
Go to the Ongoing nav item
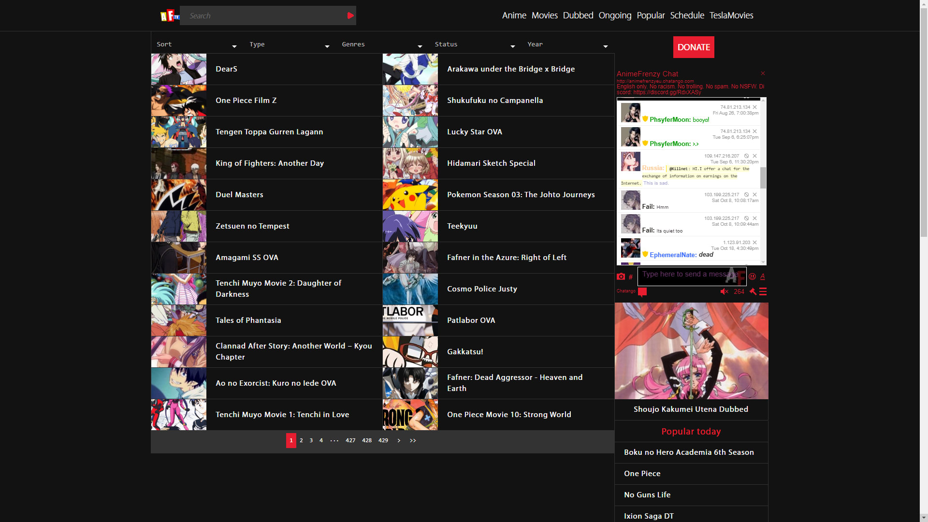[x=615, y=15]
